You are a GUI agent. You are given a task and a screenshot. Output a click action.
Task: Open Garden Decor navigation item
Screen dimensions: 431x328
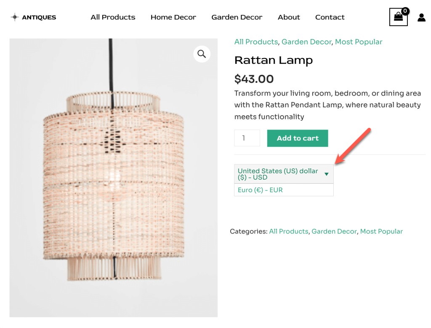pyautogui.click(x=237, y=17)
